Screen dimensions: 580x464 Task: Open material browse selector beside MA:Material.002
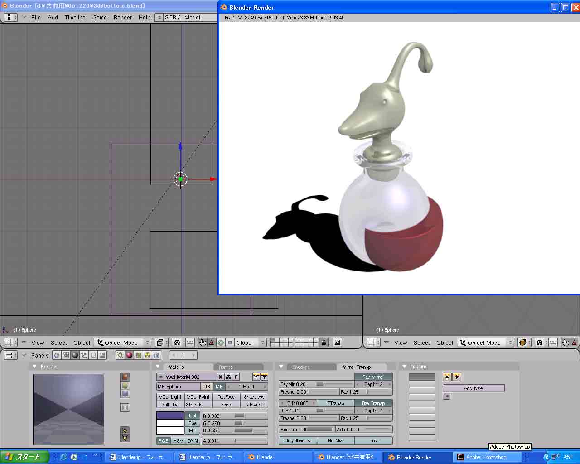[x=160, y=377]
